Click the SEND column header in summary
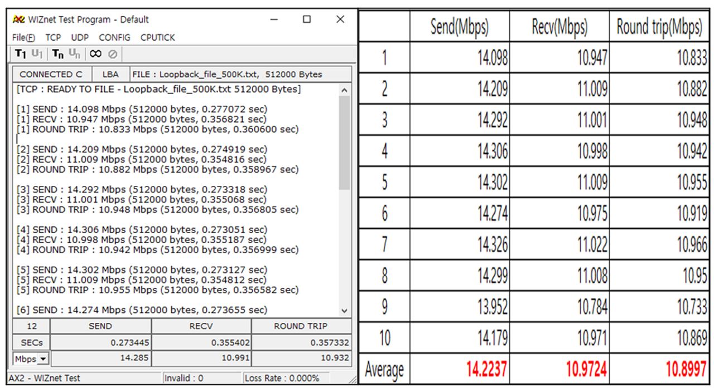The width and height of the screenshot is (714, 388). [101, 326]
